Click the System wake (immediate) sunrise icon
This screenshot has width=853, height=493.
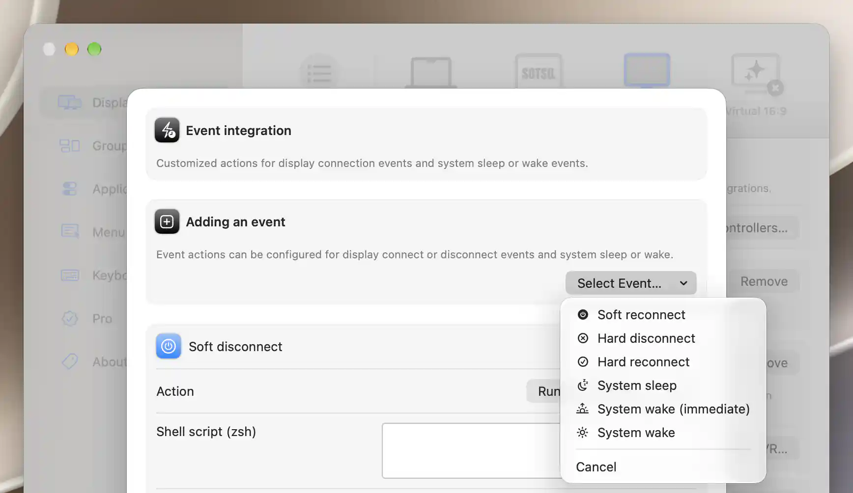(x=583, y=409)
